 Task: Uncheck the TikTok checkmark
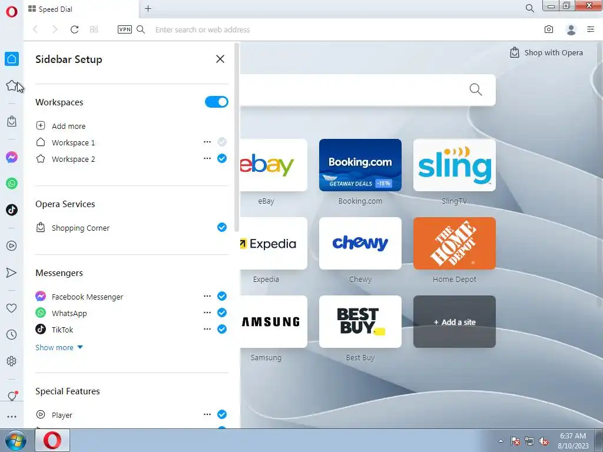[x=222, y=329]
